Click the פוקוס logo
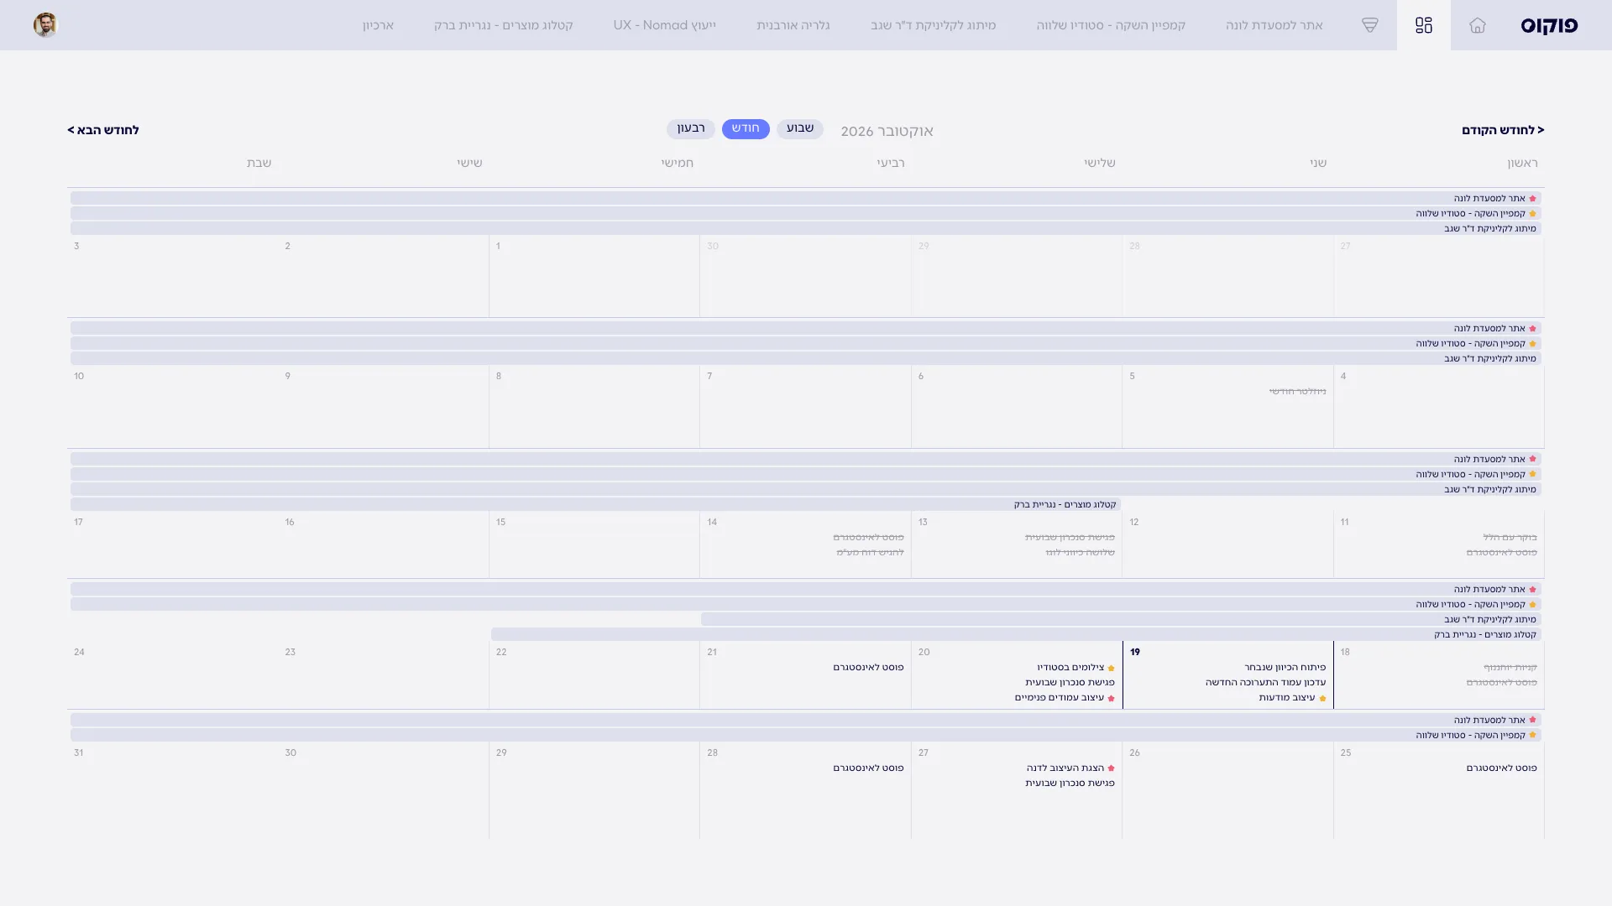1612x906 pixels. pos(1549,26)
